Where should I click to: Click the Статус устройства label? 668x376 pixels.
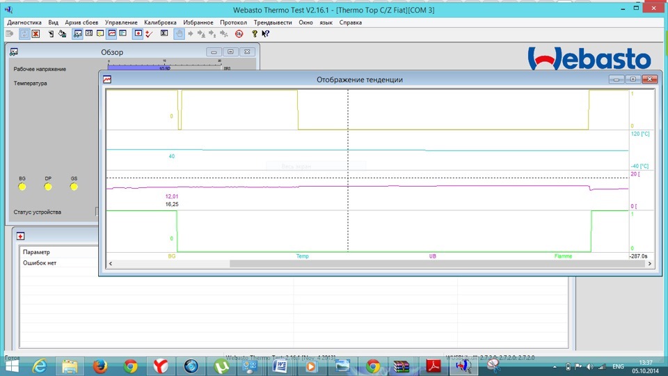(37, 212)
